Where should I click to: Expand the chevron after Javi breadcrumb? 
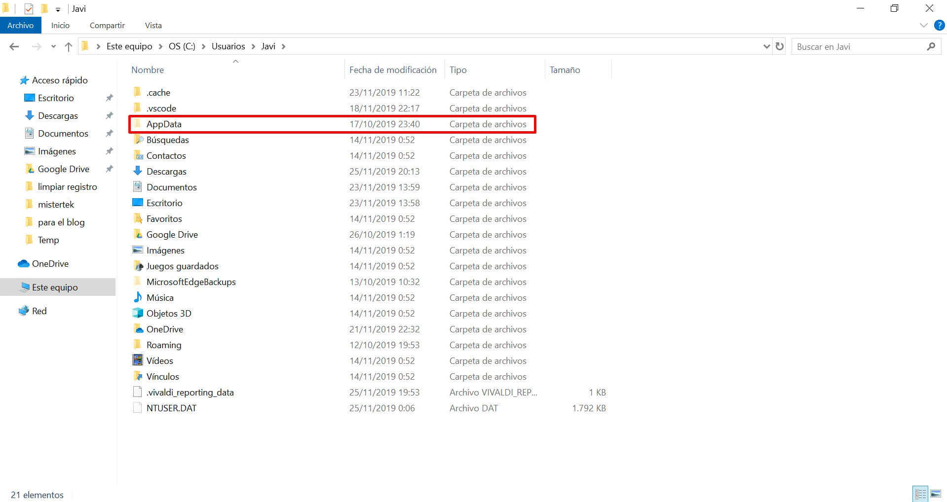tap(283, 46)
